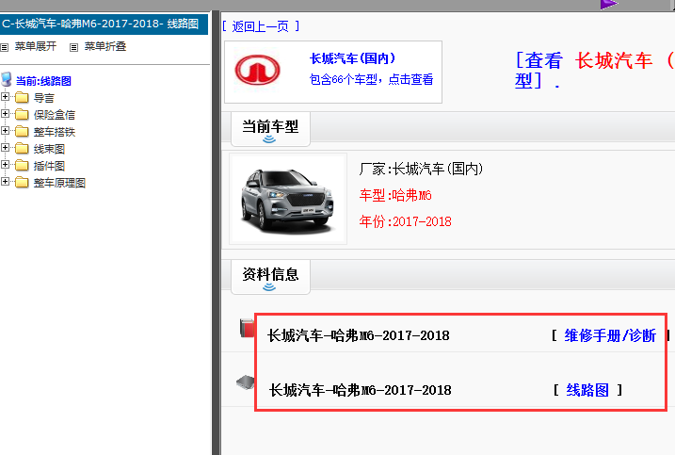Expand the 保险盒信 tree node

(x=5, y=114)
